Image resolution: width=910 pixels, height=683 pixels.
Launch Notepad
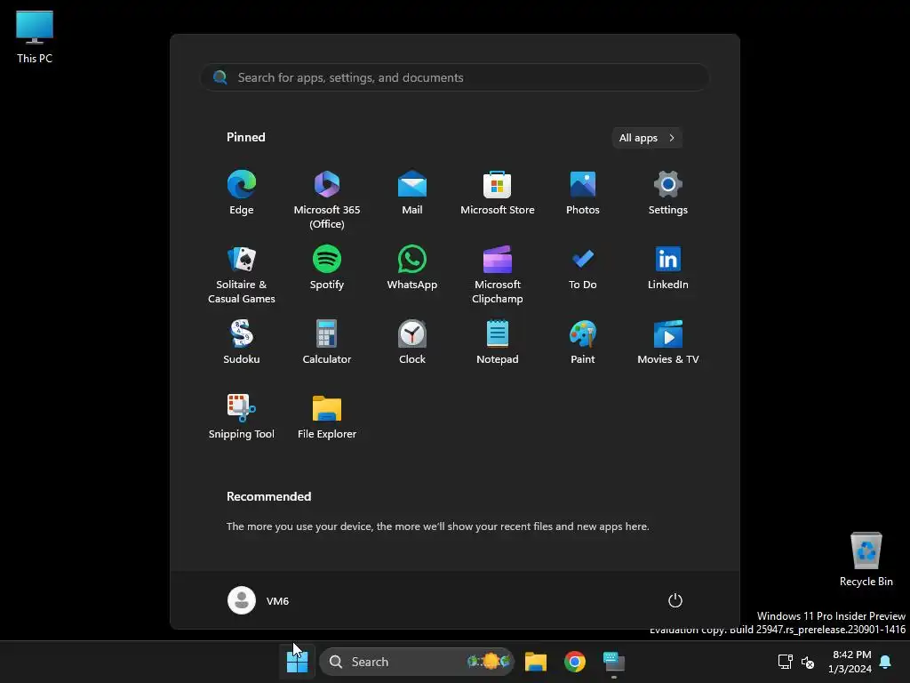(498, 342)
